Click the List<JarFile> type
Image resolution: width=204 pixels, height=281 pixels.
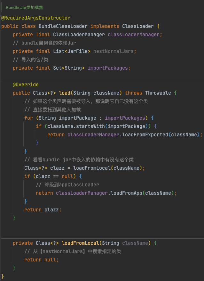(x=72, y=51)
